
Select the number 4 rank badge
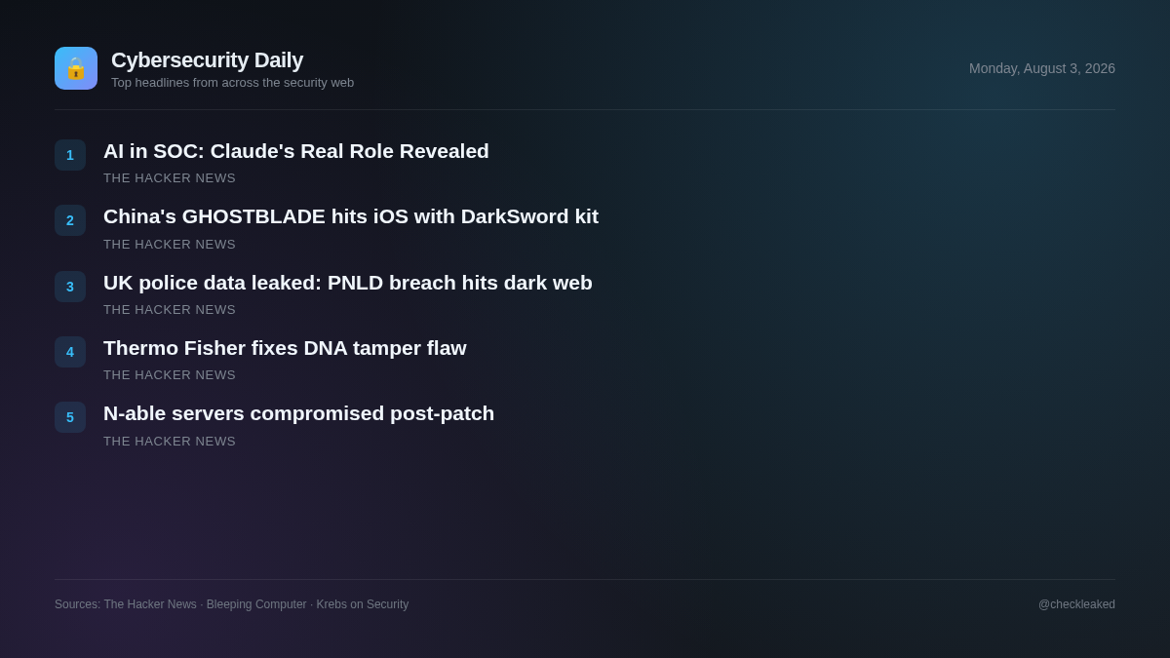(70, 352)
